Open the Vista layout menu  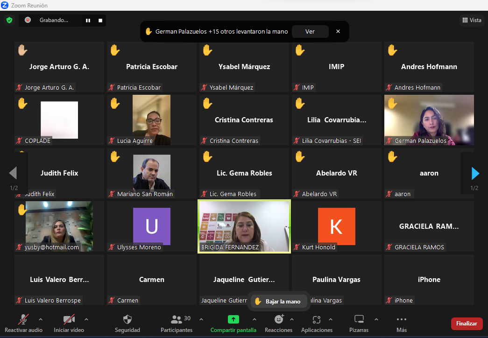pos(472,20)
